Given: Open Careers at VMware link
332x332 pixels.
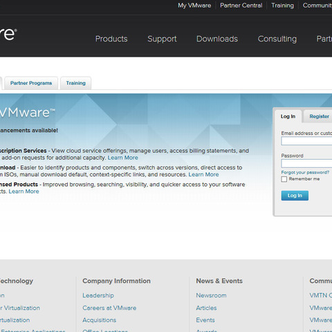Looking at the screenshot, I should click(x=109, y=308).
